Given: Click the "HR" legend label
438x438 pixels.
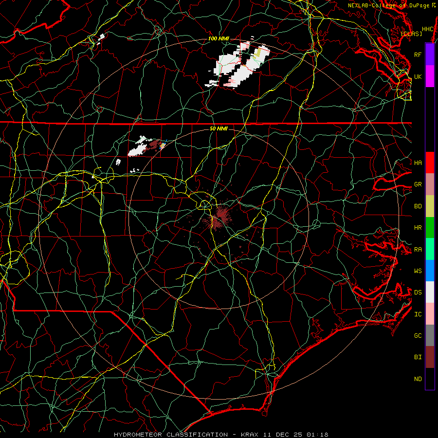Looking at the screenshot, I should coord(418,227).
